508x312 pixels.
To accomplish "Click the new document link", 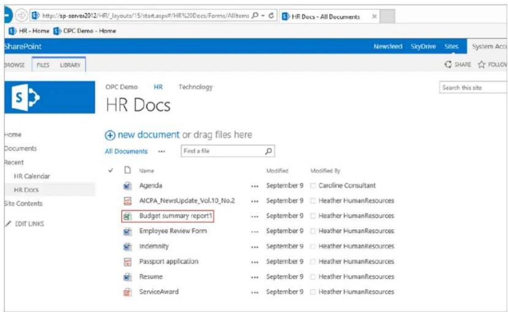I will pyautogui.click(x=148, y=134).
